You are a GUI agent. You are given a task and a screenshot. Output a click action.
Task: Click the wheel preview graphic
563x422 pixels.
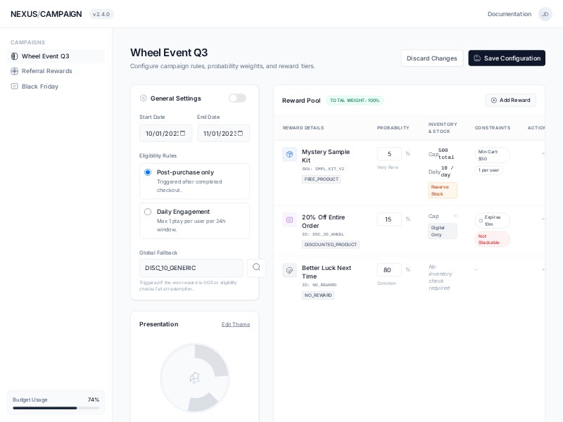195,378
